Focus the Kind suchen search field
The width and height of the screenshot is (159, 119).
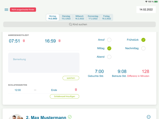[79, 24]
